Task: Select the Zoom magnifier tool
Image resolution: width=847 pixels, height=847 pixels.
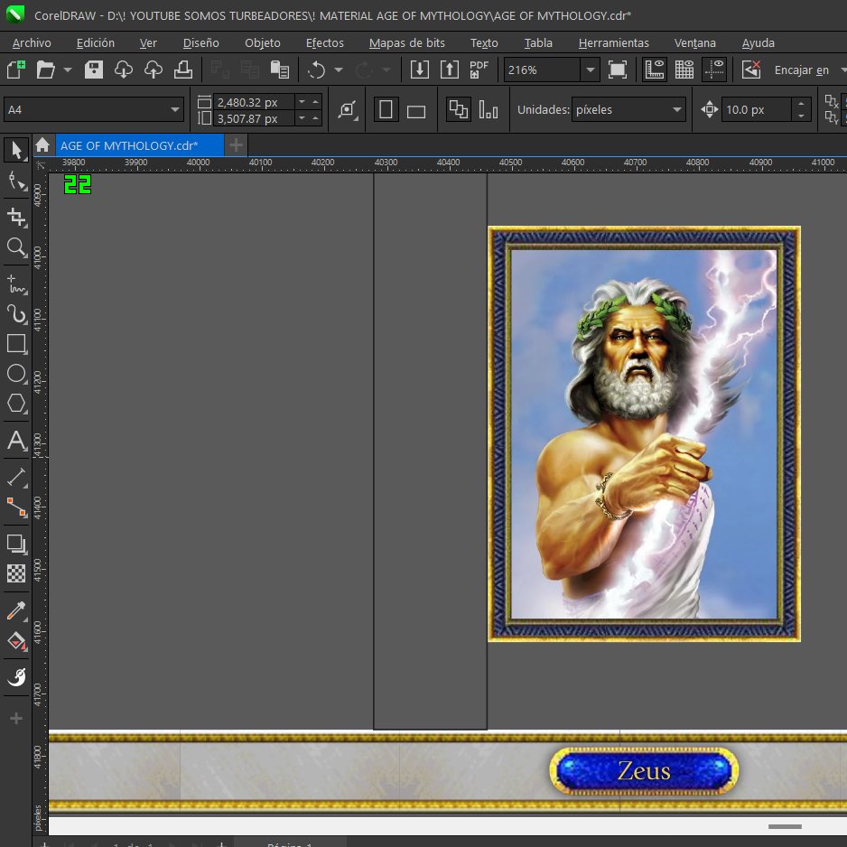Action: tap(16, 247)
